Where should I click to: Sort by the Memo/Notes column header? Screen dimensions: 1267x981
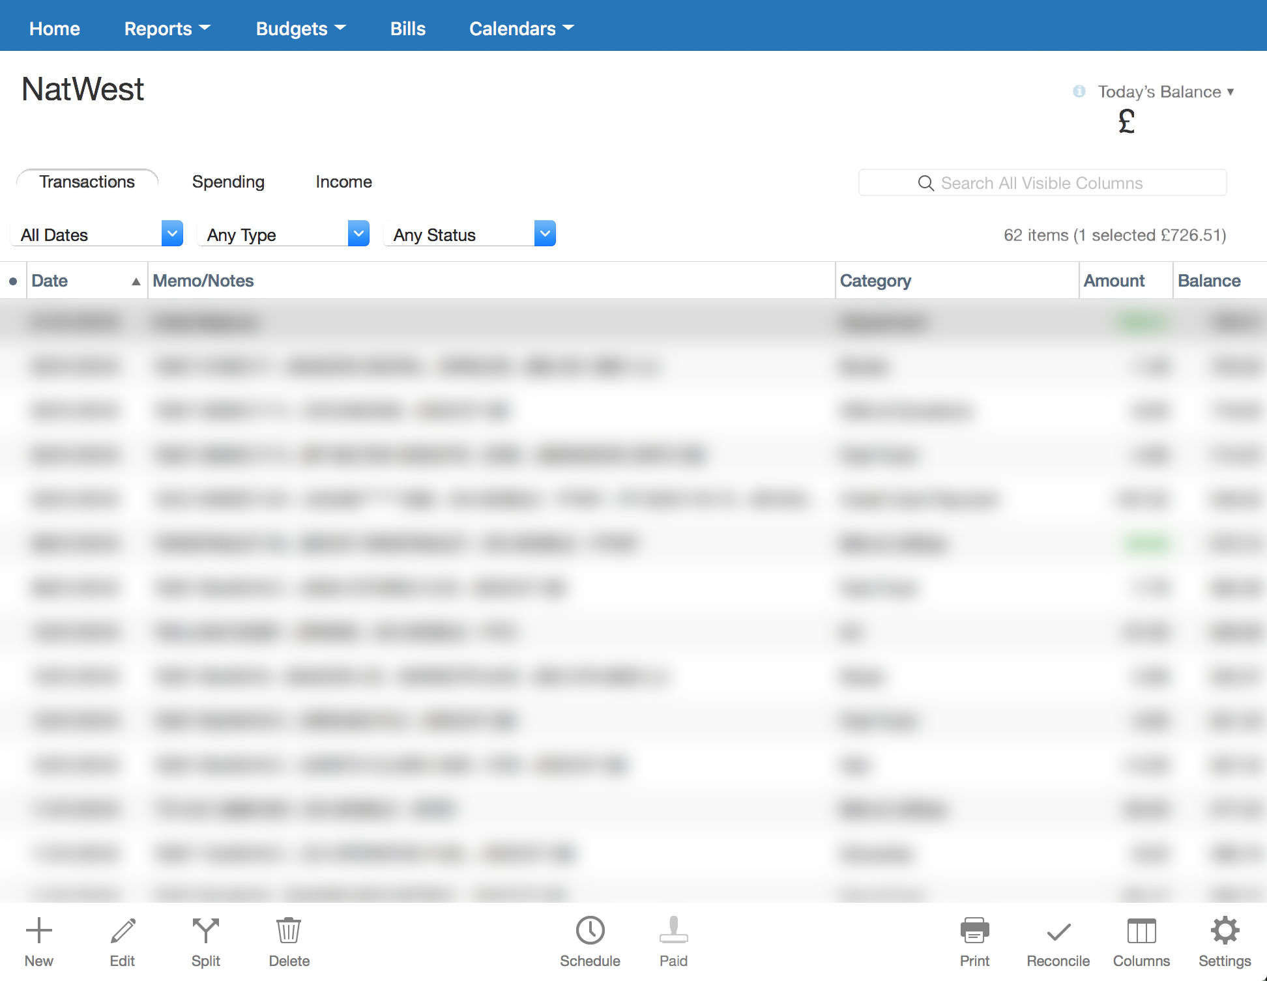tap(491, 281)
